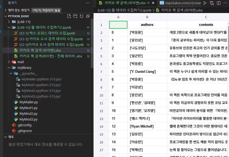229x157 pixels.
Task: Select cell ['Ryan Mitchell']
Action: click(x=147, y=126)
